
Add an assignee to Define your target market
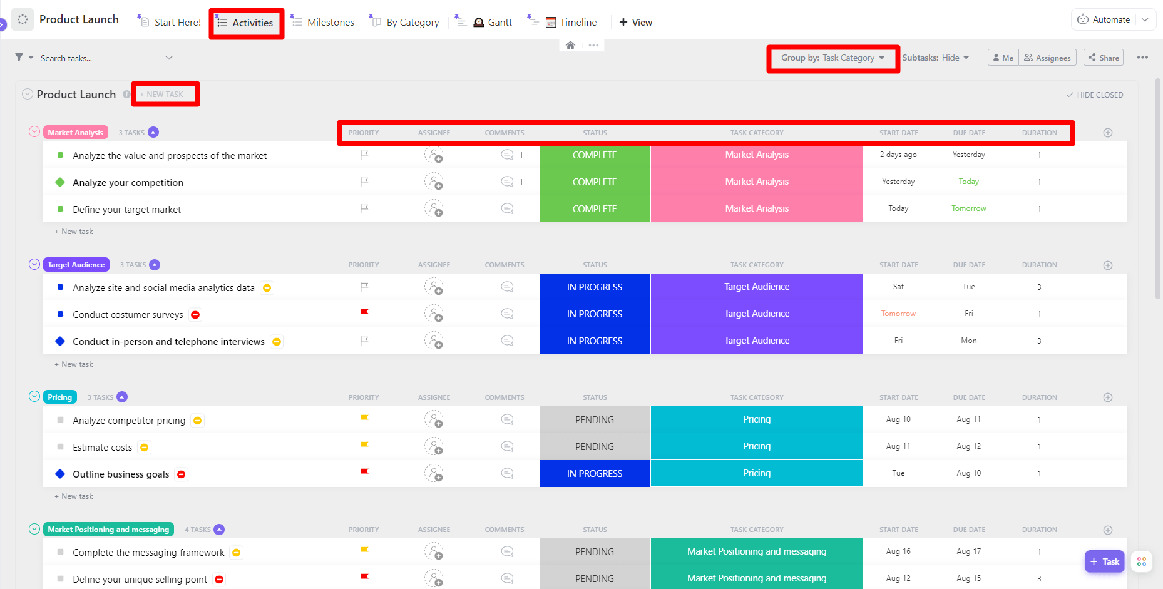click(434, 208)
